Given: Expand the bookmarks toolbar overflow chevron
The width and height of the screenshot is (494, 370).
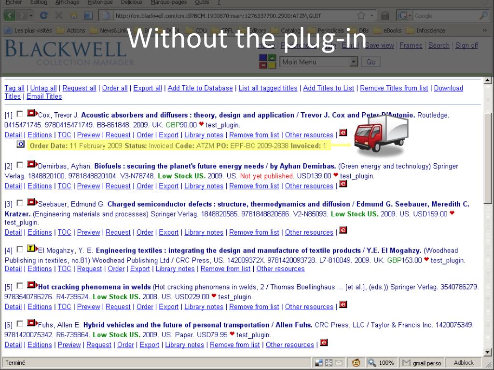Looking at the screenshot, I should 484,30.
